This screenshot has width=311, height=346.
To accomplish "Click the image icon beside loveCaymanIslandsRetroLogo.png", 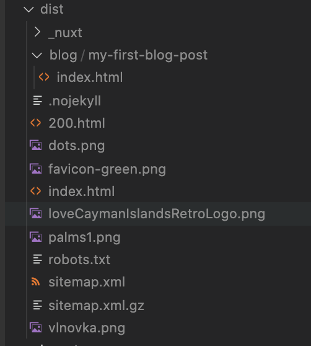I will pyautogui.click(x=36, y=213).
